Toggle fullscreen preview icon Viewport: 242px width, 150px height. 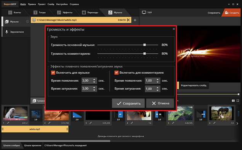coord(238,101)
